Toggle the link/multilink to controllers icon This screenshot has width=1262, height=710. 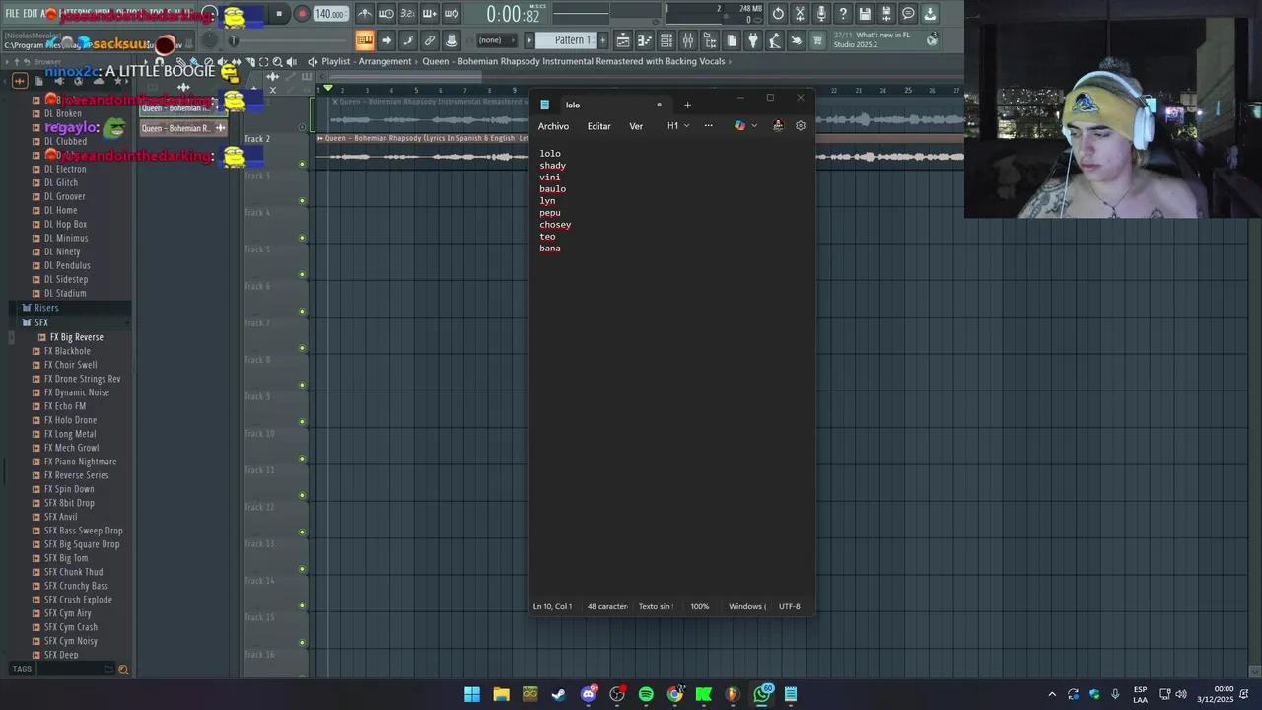(x=430, y=40)
